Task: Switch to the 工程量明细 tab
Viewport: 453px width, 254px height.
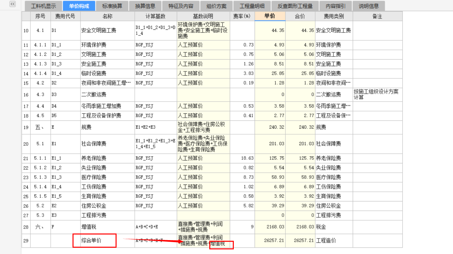Action: pyautogui.click(x=252, y=6)
